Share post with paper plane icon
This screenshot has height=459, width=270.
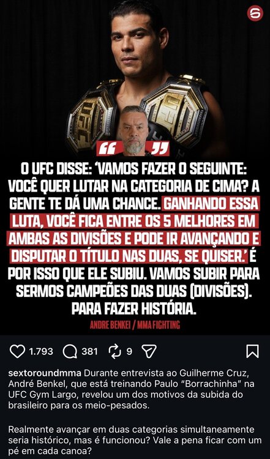pyautogui.click(x=149, y=351)
